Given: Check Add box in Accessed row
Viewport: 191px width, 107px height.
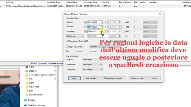Looking at the screenshot, I should [x=124, y=31].
